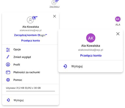Open Płatności za rachunki menu entry
The image size is (125, 108).
(31, 72)
